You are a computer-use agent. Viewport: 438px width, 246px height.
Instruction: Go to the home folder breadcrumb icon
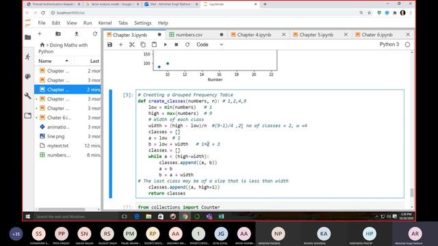click(x=42, y=44)
